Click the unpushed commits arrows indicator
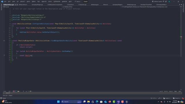This screenshot has height=104, width=185. pyautogui.click(x=153, y=98)
